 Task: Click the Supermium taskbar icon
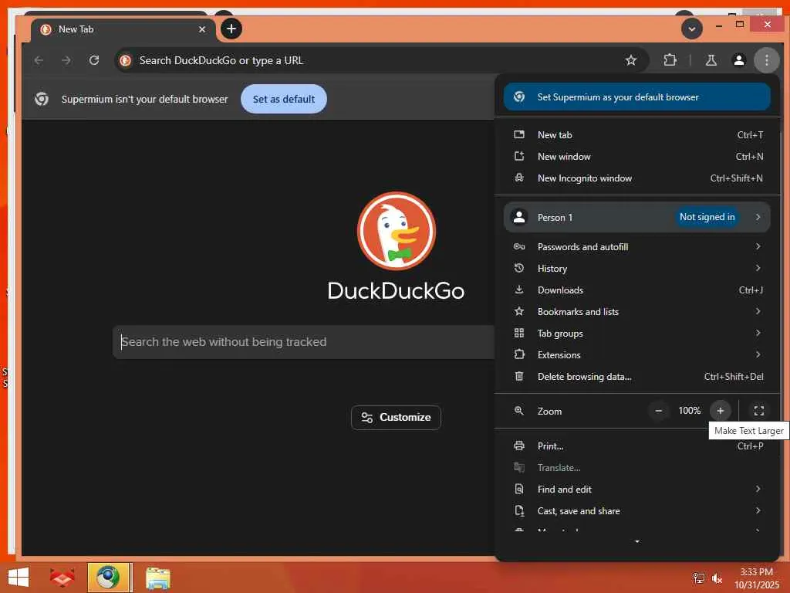(108, 578)
